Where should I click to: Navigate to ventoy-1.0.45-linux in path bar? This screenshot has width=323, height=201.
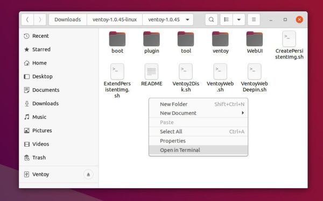pos(115,19)
